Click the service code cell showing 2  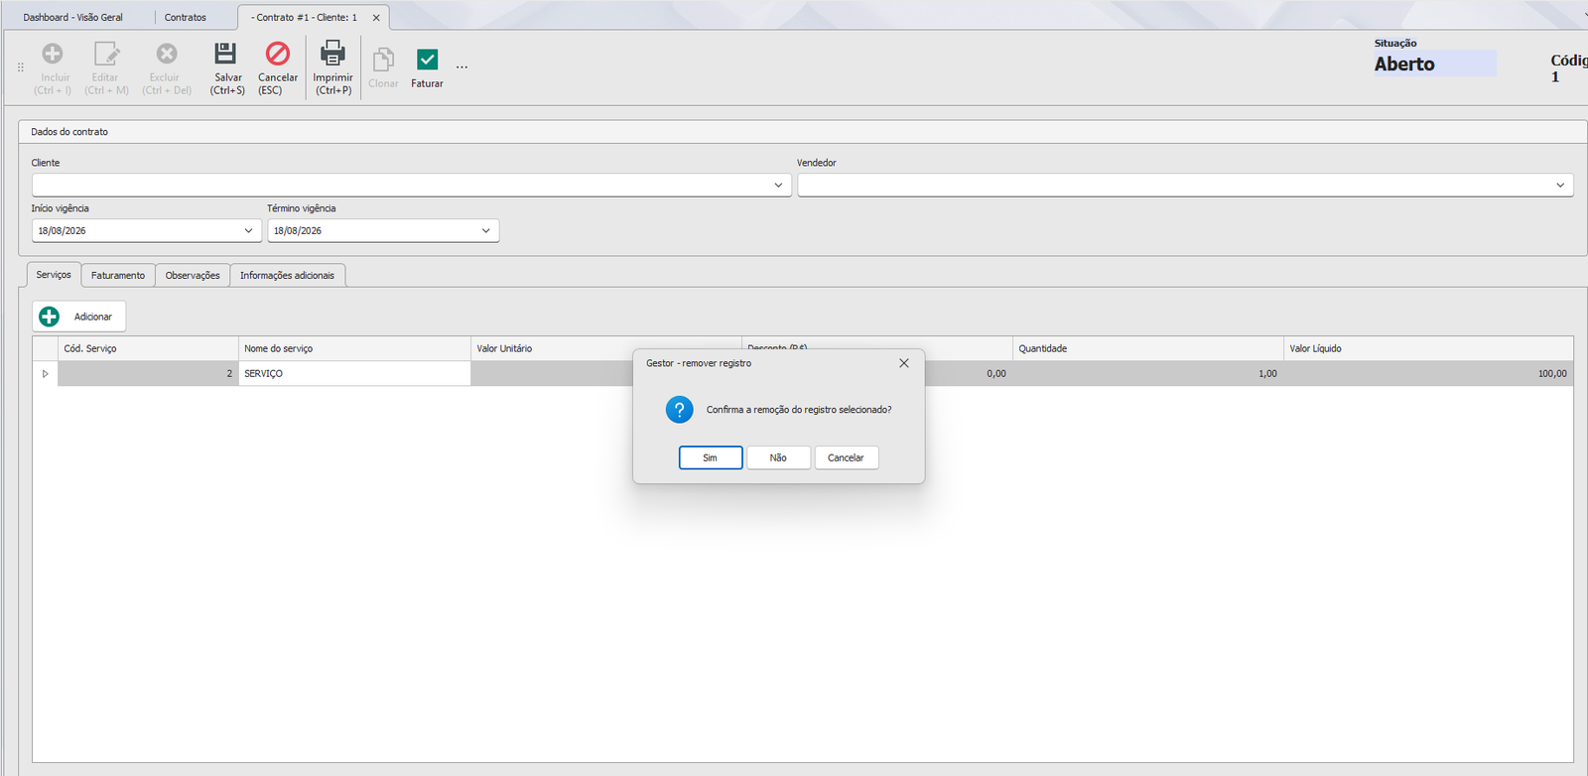[148, 374]
